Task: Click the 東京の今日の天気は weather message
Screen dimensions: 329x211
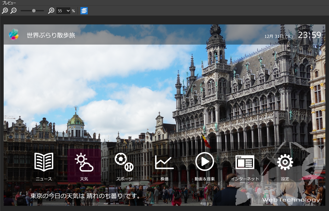Action: pyautogui.click(x=85, y=196)
